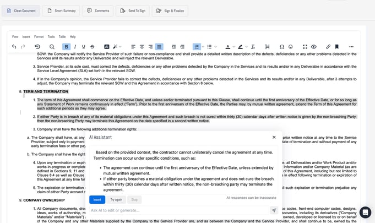Screen dimensions: 375x223
Task: Open the Table menu
Action: pyautogui.click(x=62, y=36)
